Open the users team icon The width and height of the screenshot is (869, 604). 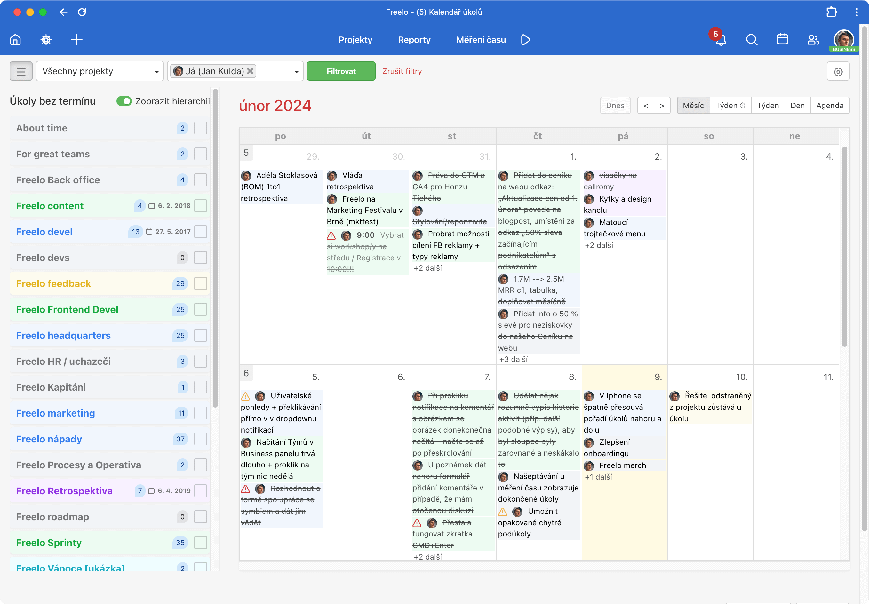813,40
